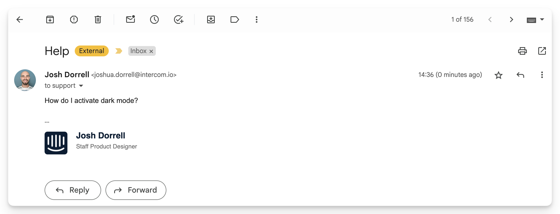Open the input tools keyboard dropdown
The width and height of the screenshot is (560, 214).
coord(542,20)
